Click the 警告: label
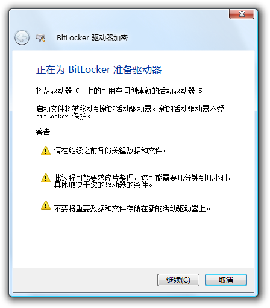This screenshot has width=270, height=308. pos(45,132)
